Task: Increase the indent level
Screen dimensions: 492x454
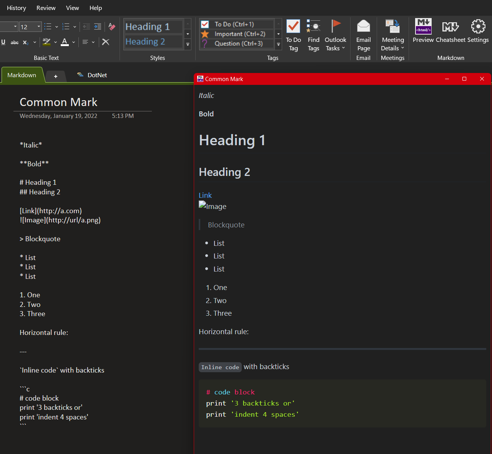Action: 98,27
